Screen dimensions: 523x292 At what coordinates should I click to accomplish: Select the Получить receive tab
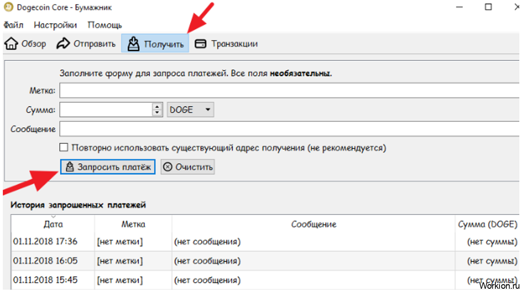[155, 44]
